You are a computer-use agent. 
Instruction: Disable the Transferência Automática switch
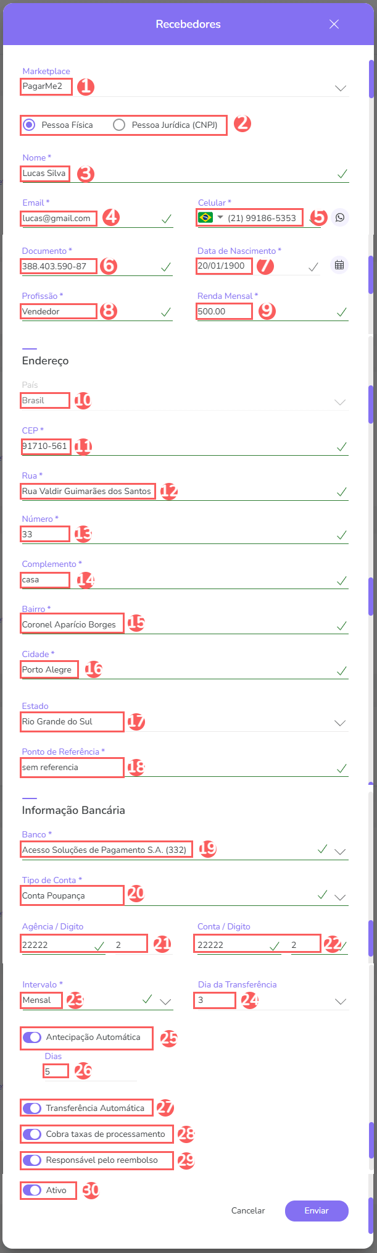coord(32,1108)
